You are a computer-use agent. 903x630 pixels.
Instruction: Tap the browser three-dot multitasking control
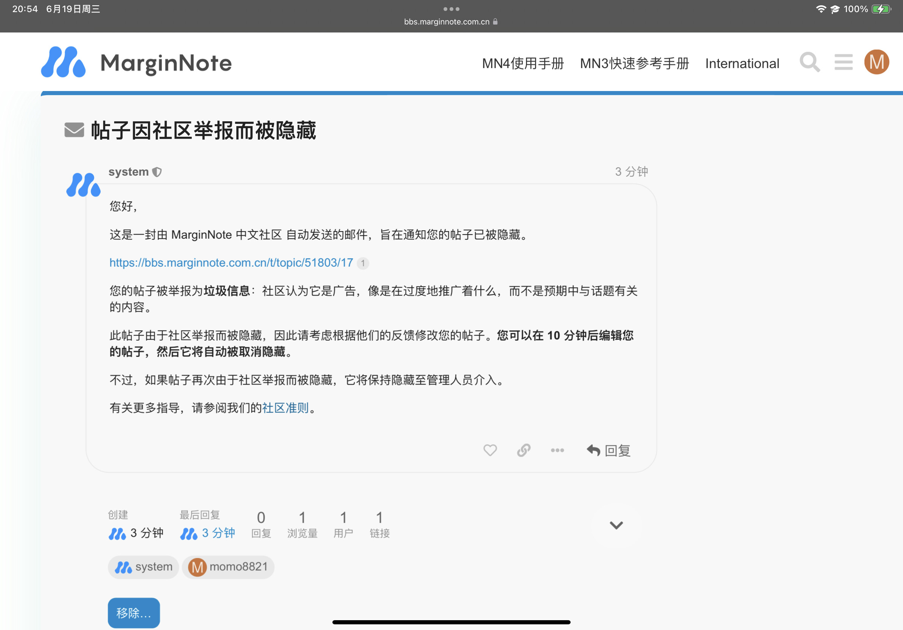pyautogui.click(x=451, y=9)
